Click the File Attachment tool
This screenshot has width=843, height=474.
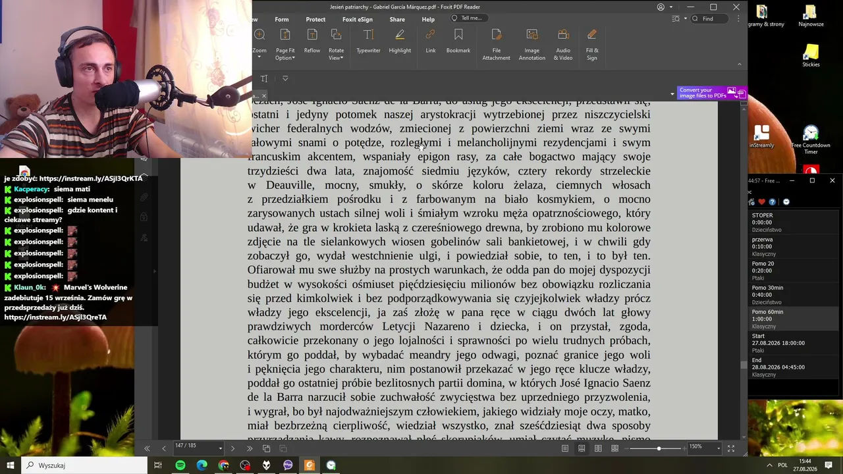(x=496, y=45)
